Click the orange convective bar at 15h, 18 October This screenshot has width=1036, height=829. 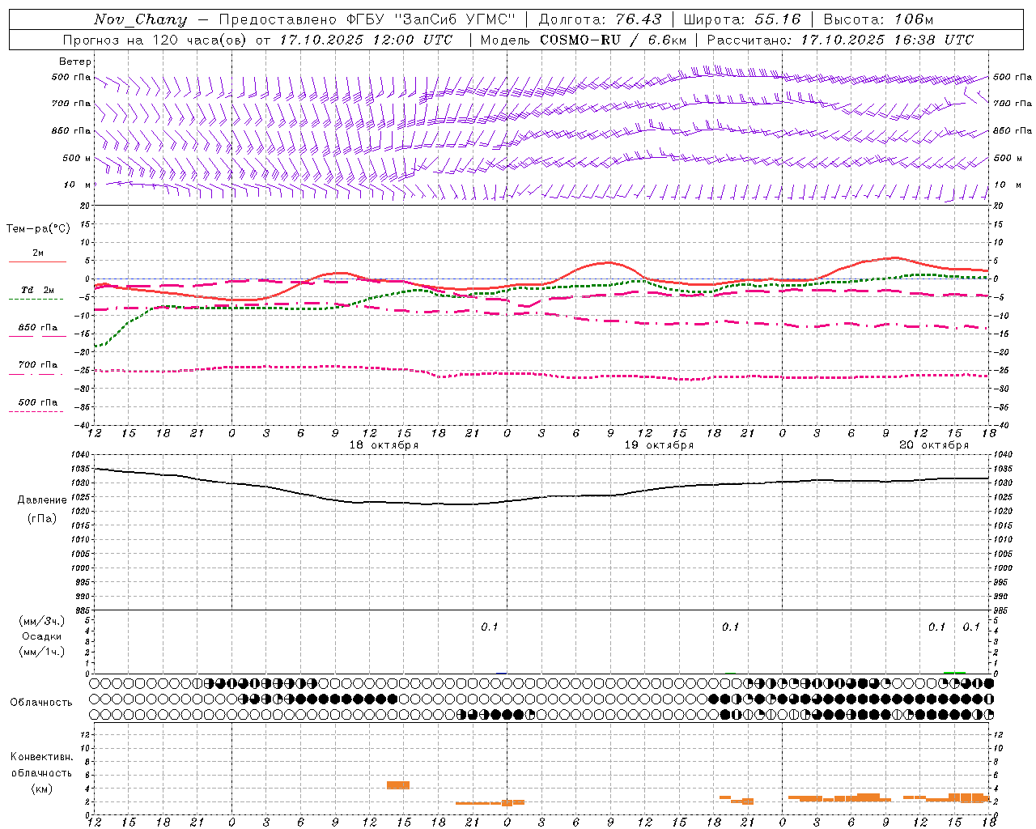click(x=398, y=785)
